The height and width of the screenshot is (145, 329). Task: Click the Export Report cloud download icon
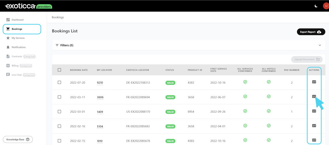(319, 32)
